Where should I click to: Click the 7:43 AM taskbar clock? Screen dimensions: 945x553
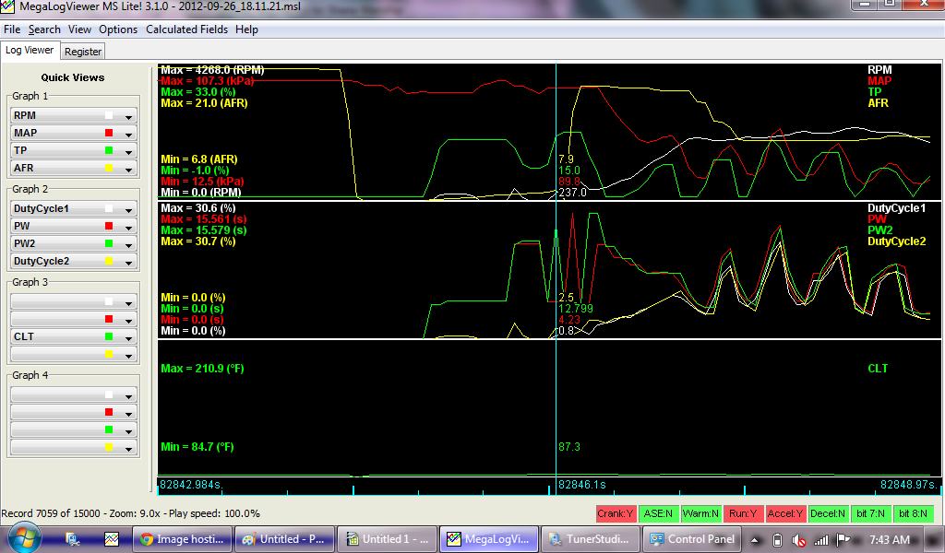pyautogui.click(x=890, y=540)
